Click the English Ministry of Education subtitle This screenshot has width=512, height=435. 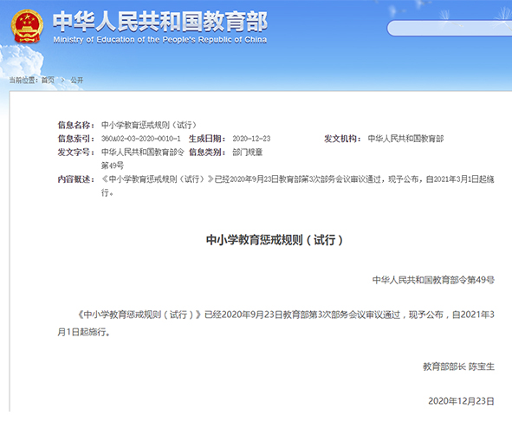click(x=160, y=40)
